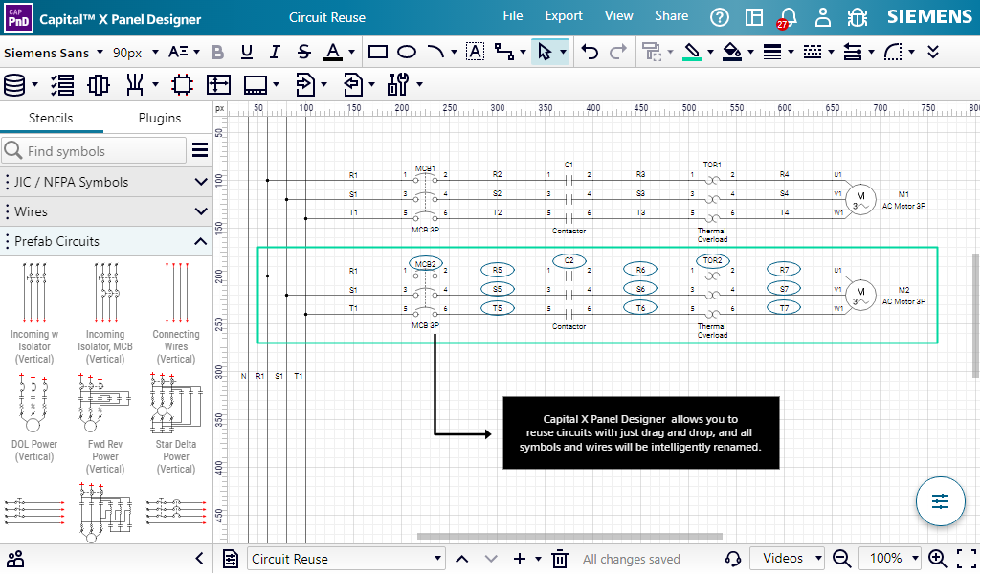
Task: Toggle the panel layout icon in header
Action: tap(754, 17)
